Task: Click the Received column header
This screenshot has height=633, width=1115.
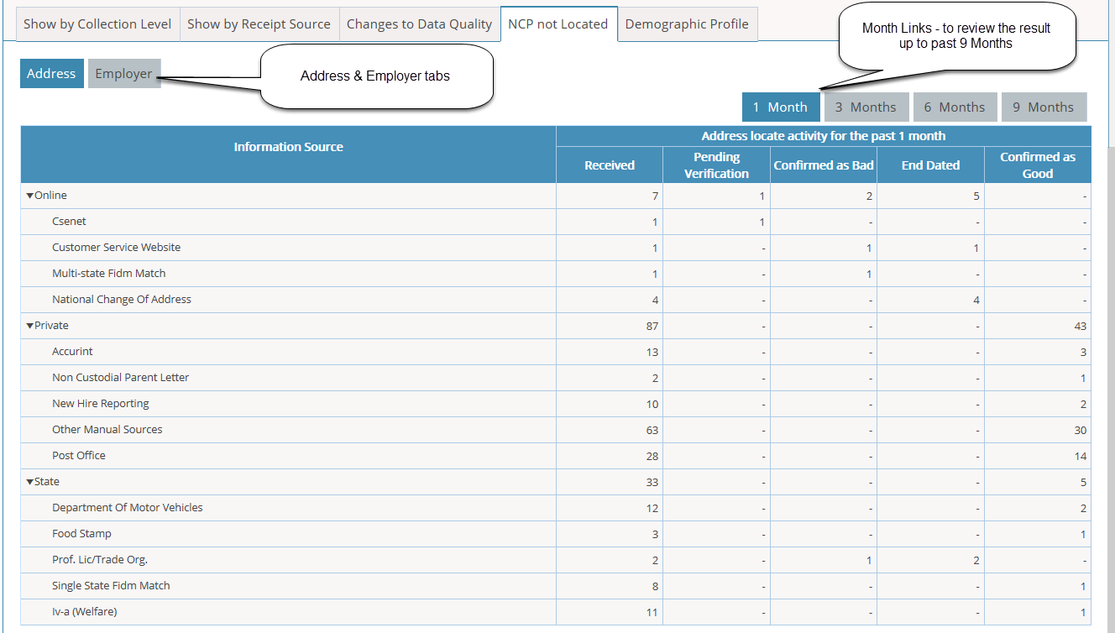Action: tap(610, 165)
